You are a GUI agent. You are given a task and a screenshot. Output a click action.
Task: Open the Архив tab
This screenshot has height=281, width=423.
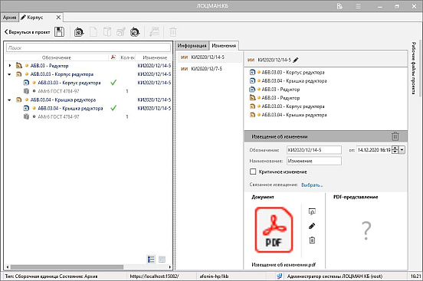coord(10,18)
